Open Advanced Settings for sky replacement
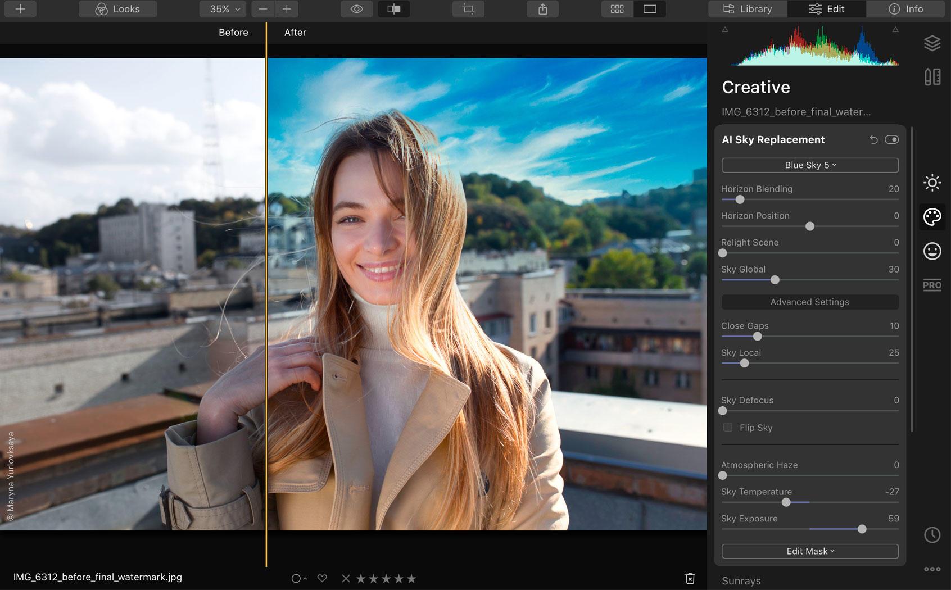 tap(809, 302)
